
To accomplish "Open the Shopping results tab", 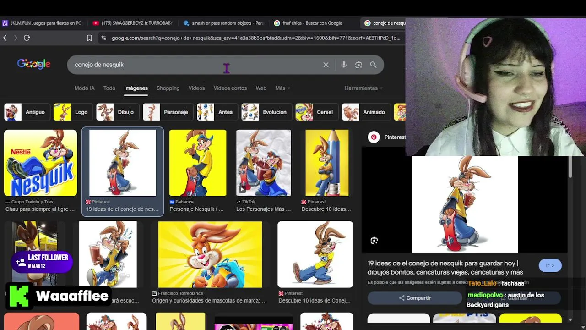I will 168,88.
